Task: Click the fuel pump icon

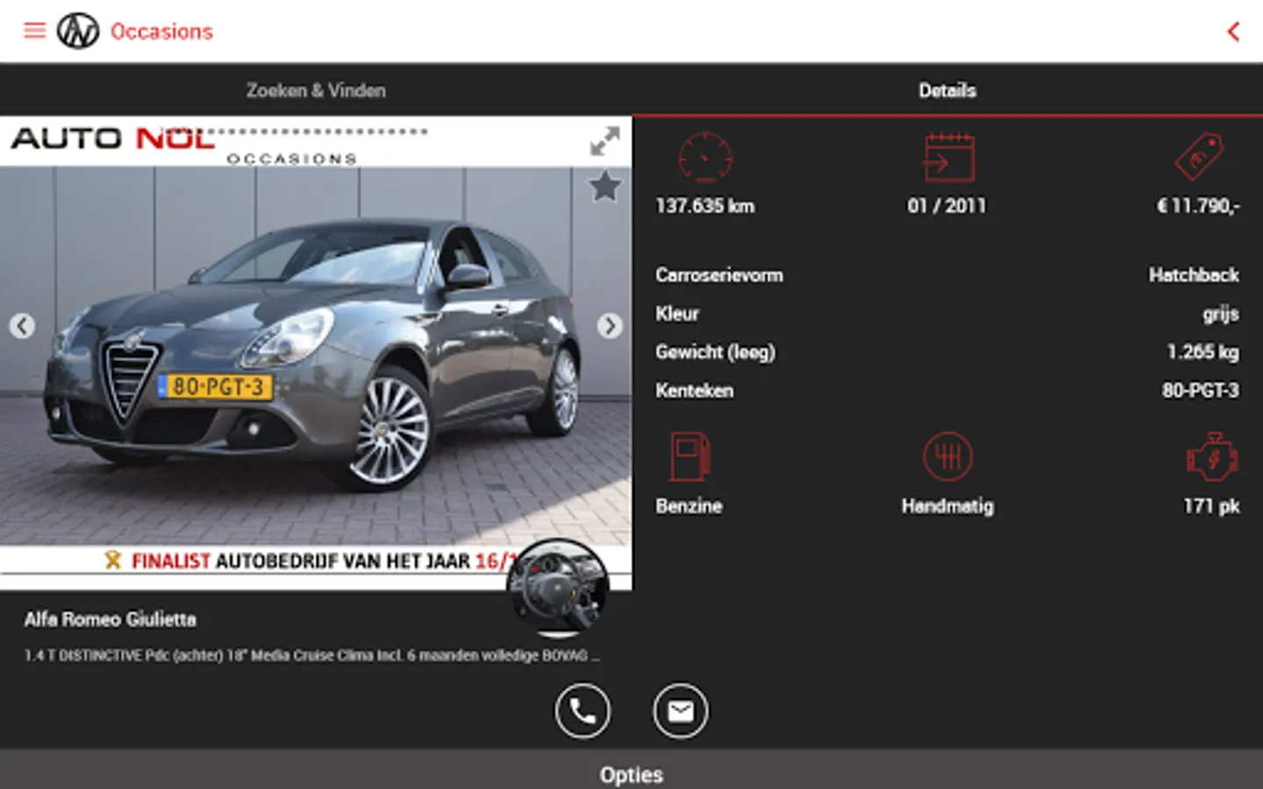Action: (x=690, y=457)
